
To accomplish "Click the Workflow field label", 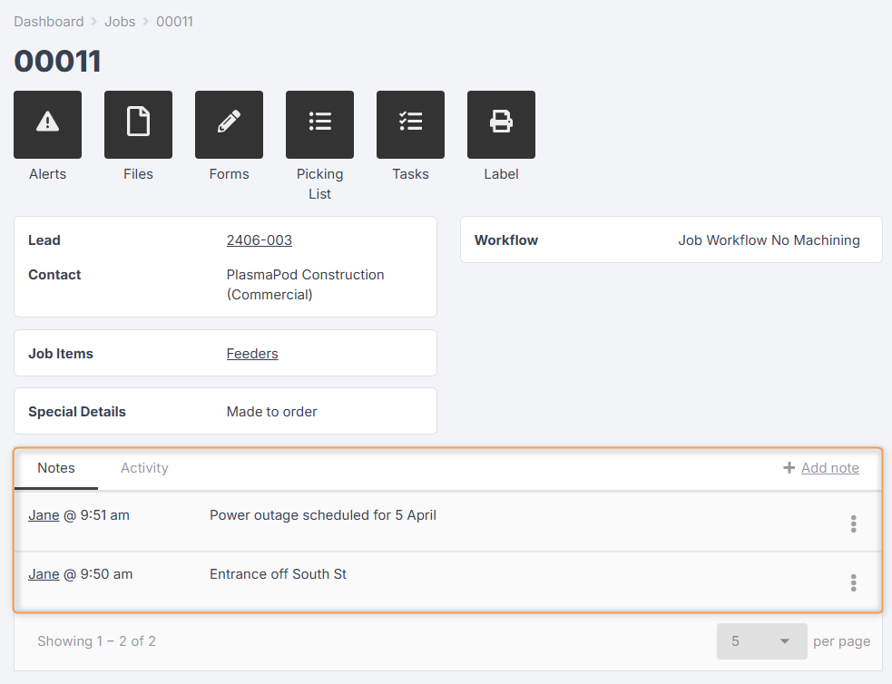I will pos(506,239).
